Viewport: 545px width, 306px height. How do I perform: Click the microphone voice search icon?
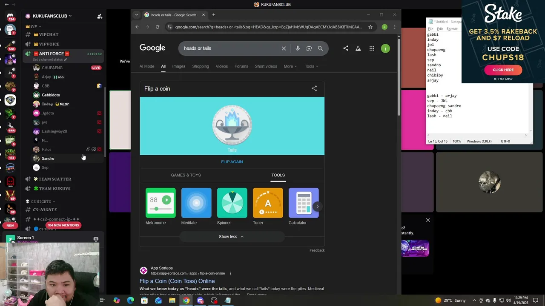[x=298, y=48]
